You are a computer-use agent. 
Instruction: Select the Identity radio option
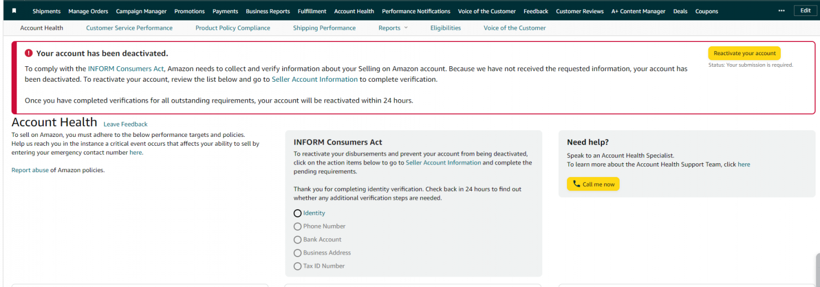(x=298, y=213)
